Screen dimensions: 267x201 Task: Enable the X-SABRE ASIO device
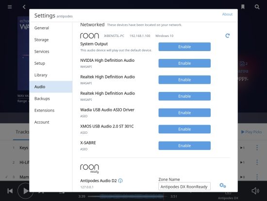(x=184, y=146)
